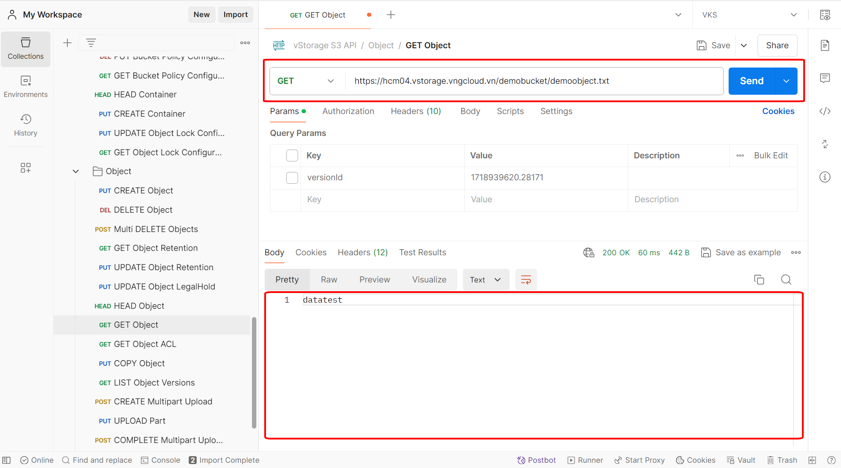Open the Environments sidebar panel
Image resolution: width=841 pixels, height=468 pixels.
coord(25,87)
